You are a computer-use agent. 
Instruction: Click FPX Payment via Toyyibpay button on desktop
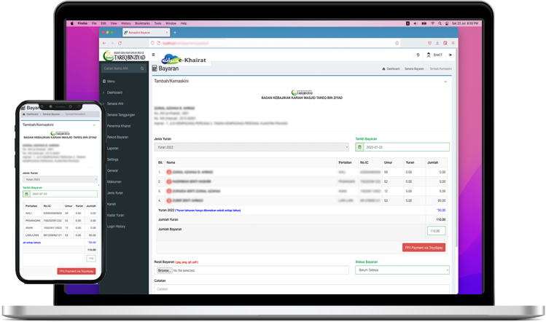pos(424,248)
